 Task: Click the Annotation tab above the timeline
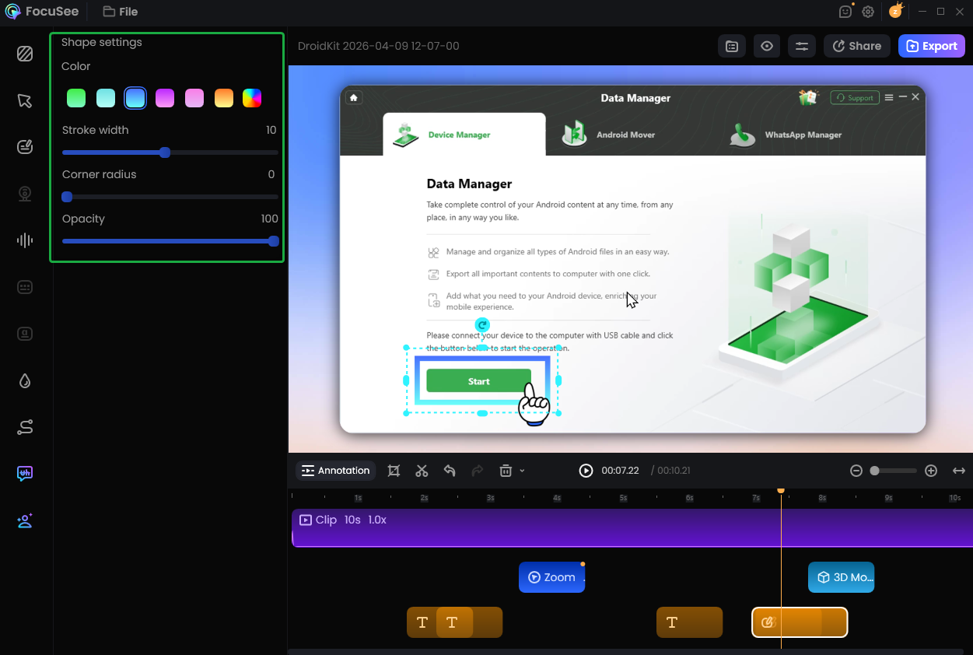(335, 471)
